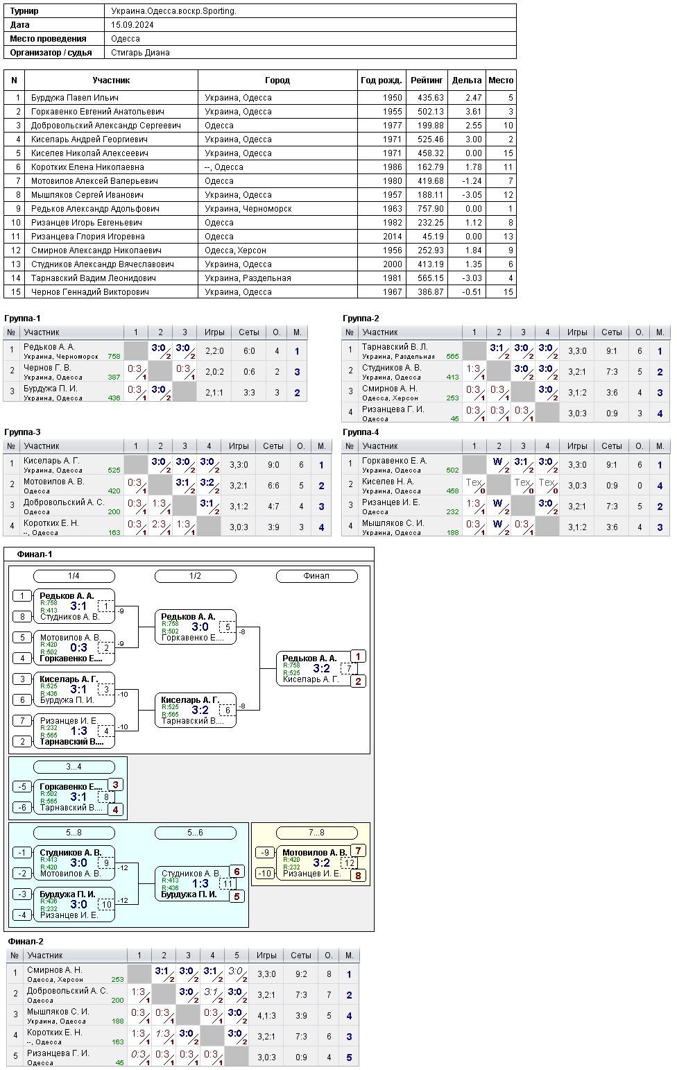Click the 'Финал-1' heading
The height and width of the screenshot is (1070, 677).
[x=35, y=554]
